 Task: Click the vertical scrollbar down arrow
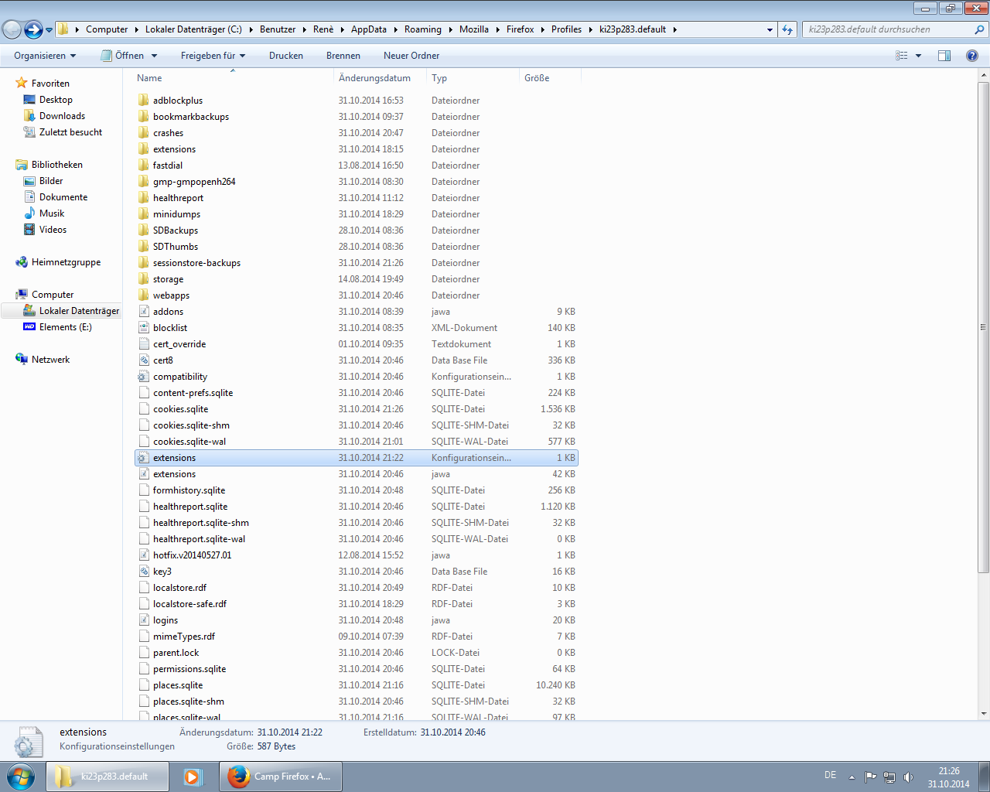[x=984, y=713]
